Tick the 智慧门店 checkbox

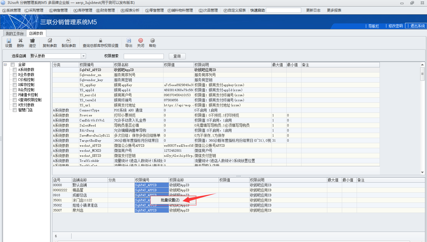15,110
